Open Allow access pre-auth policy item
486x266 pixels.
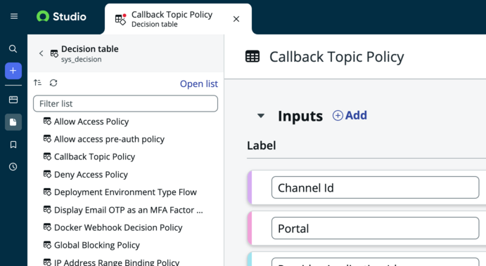tap(103, 139)
